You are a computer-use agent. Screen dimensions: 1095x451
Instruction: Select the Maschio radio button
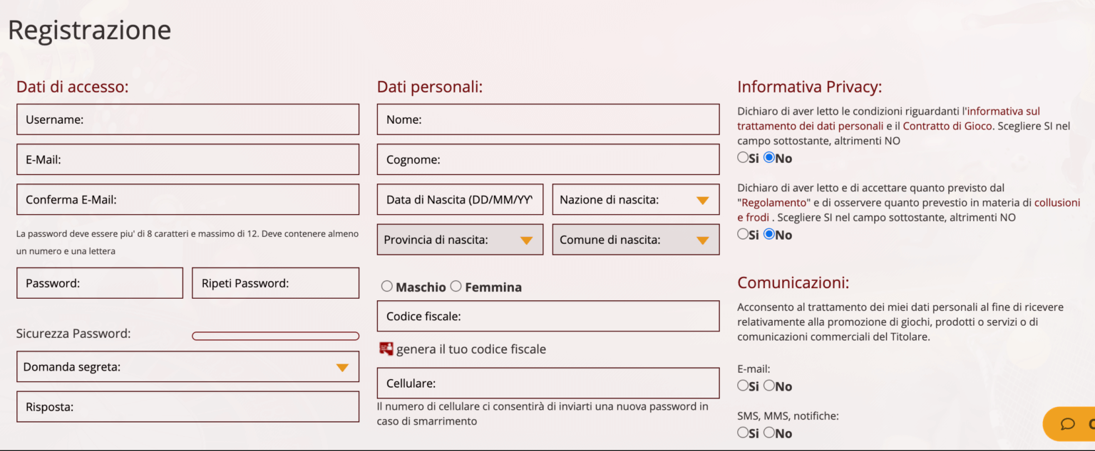[x=387, y=286]
